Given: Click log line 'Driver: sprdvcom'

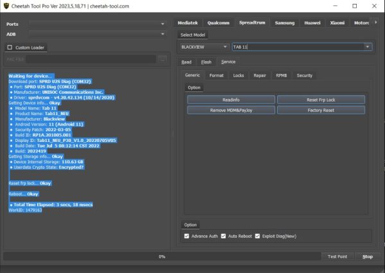Looking at the screenshot, I should [62, 98].
